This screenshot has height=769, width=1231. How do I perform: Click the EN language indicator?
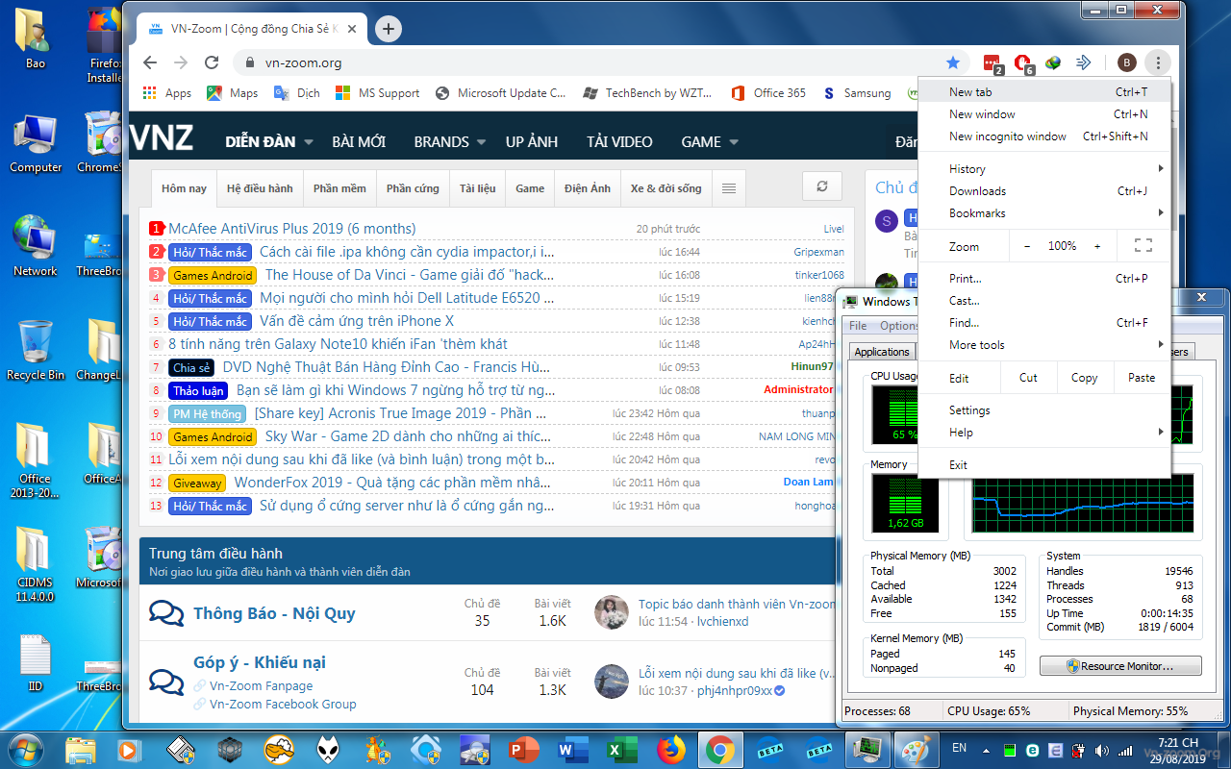click(959, 748)
